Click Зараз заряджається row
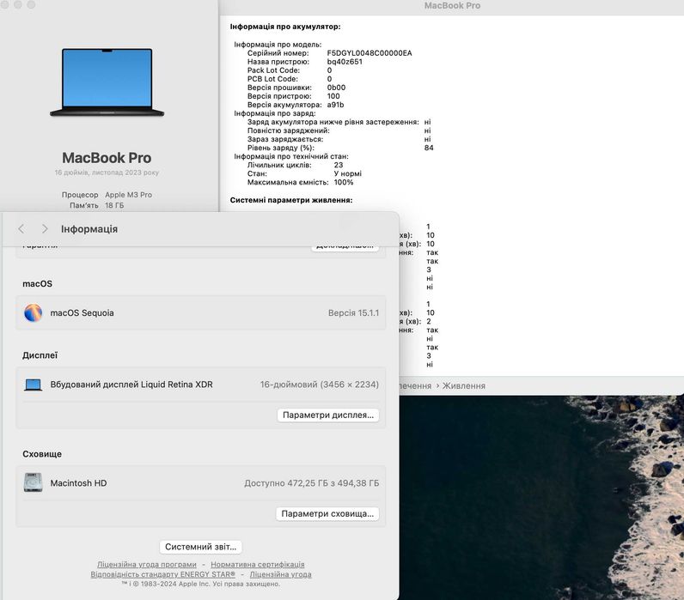This screenshot has width=684, height=600. point(339,139)
